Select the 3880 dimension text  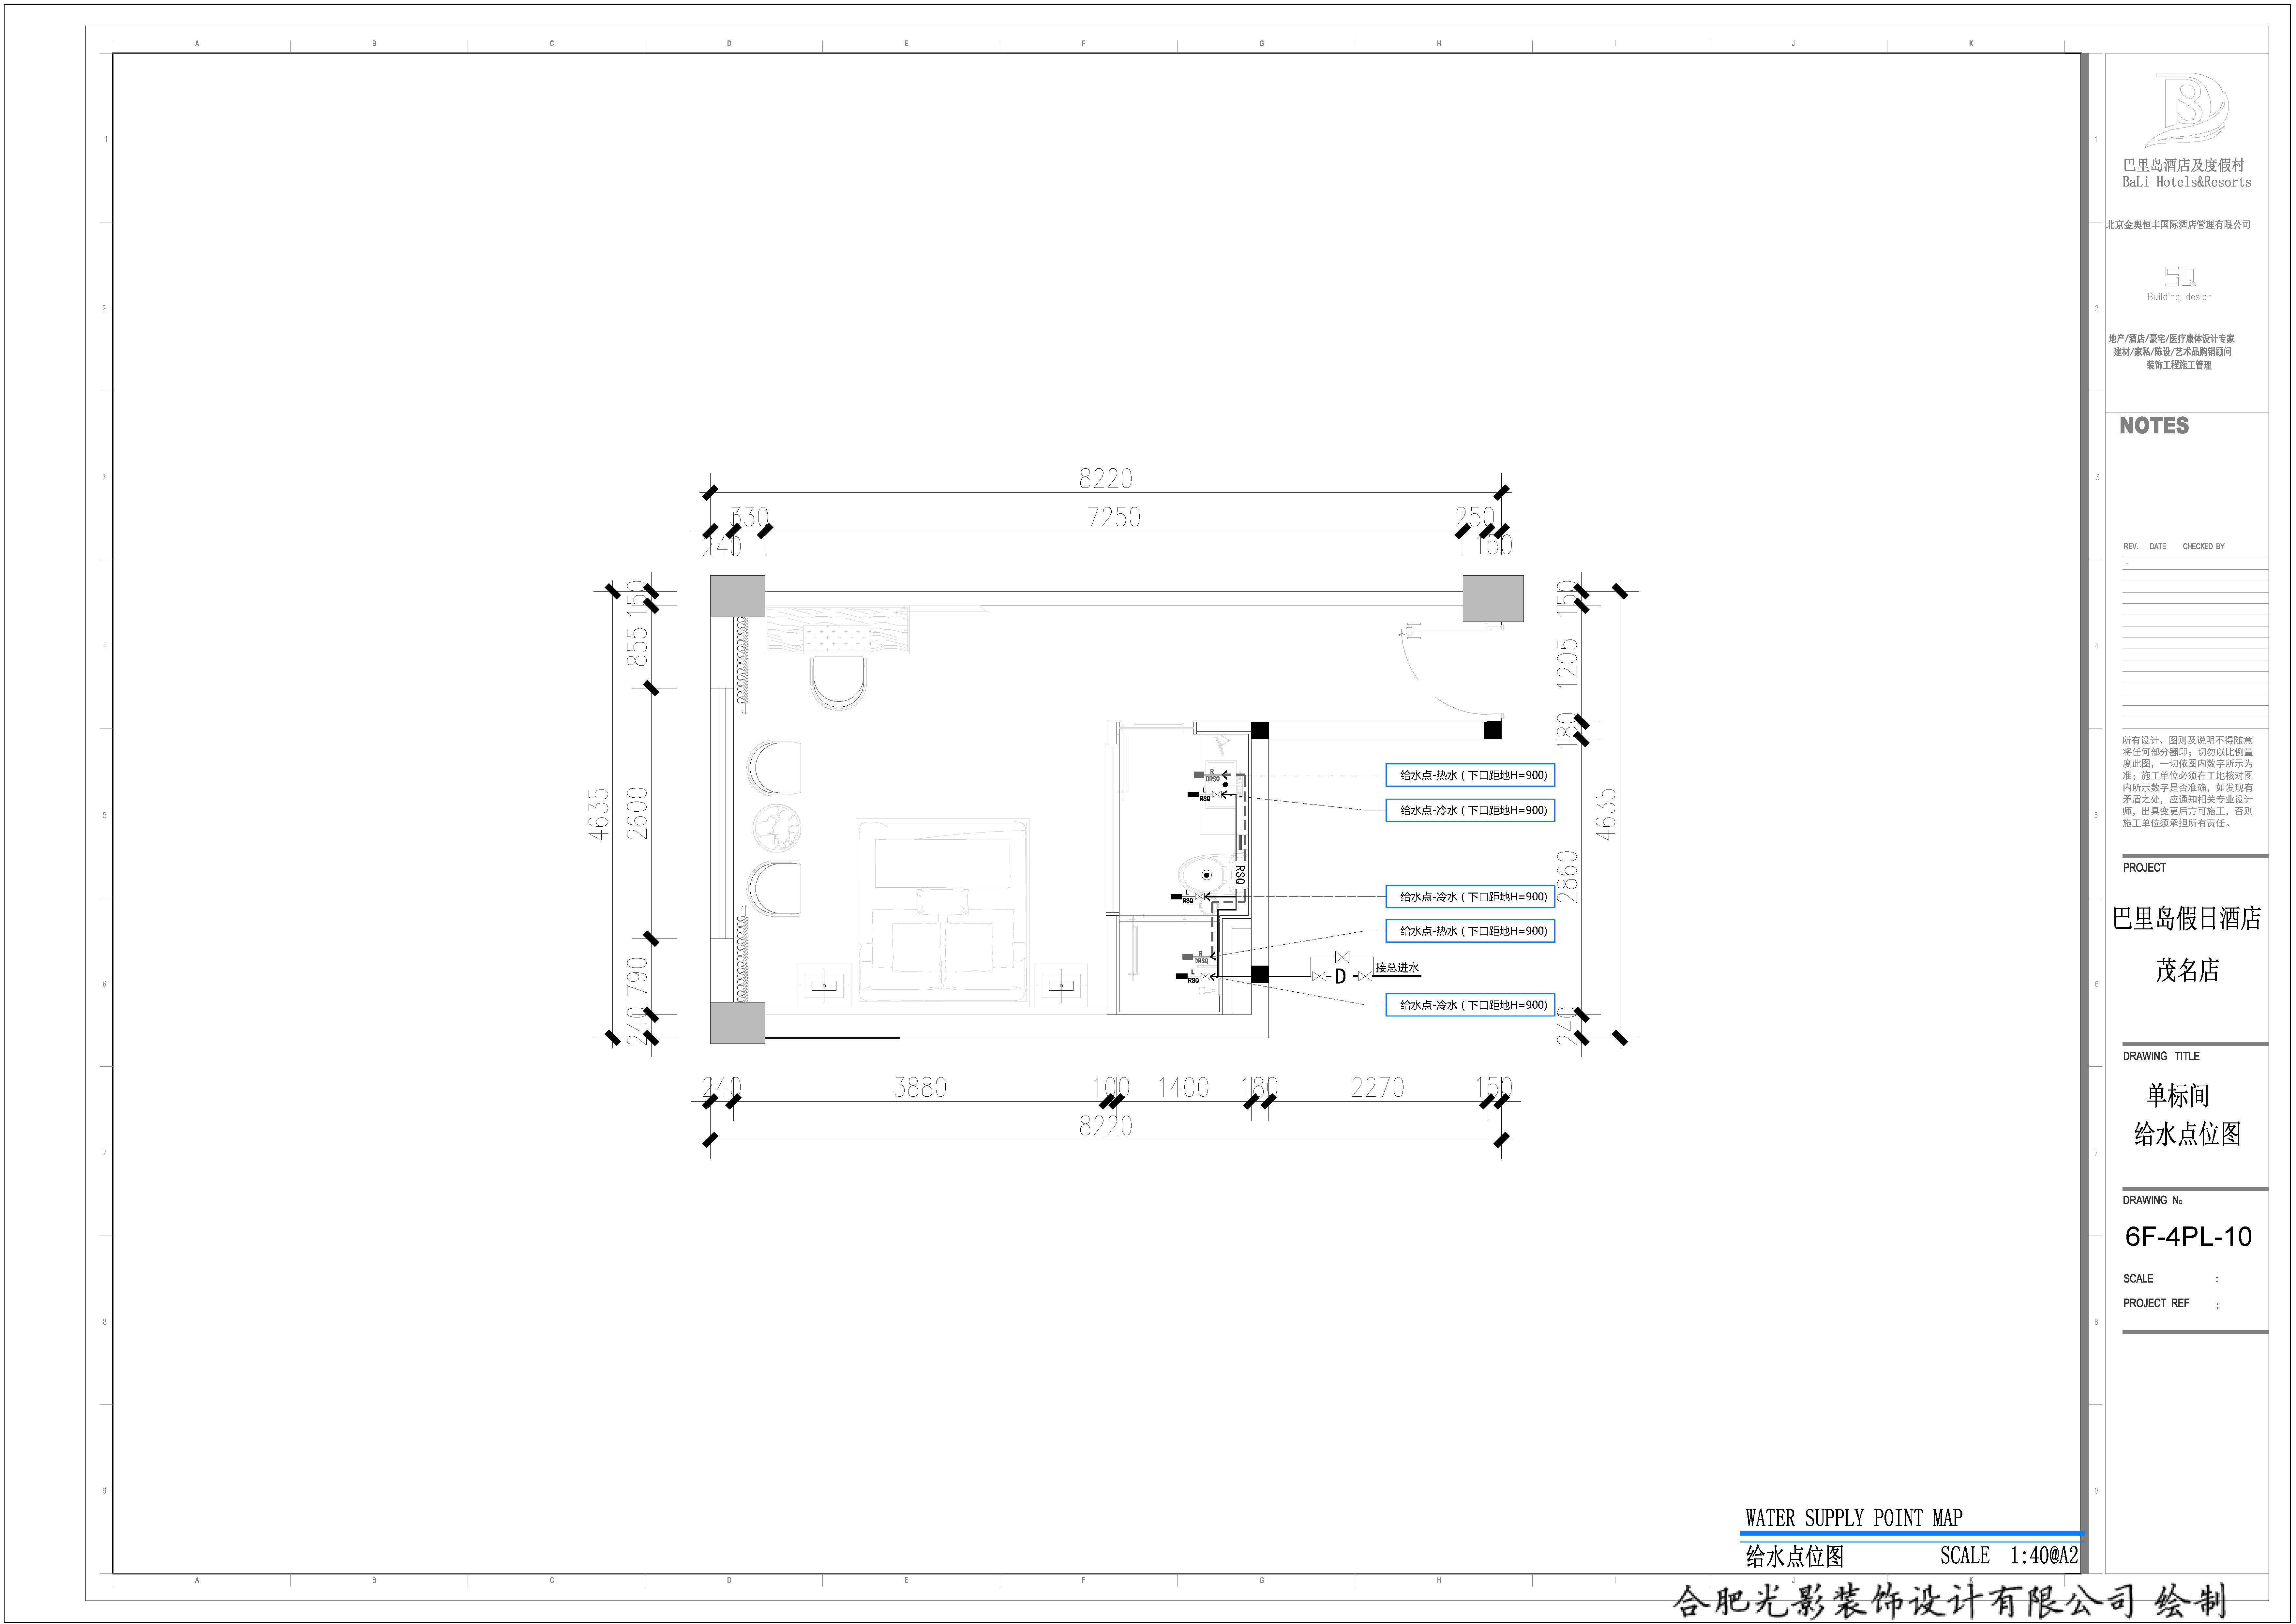(920, 1087)
